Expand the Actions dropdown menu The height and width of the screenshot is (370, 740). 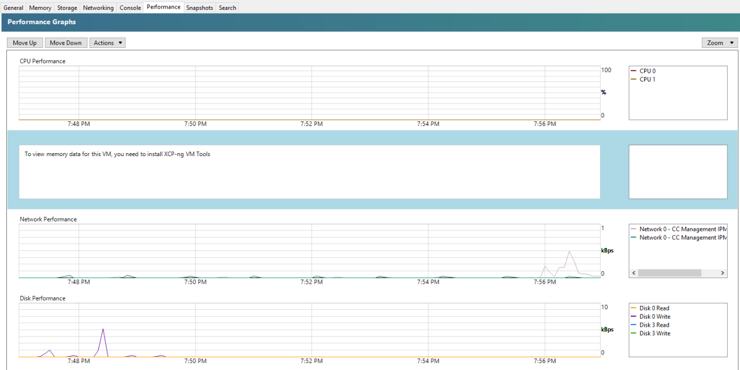pyautogui.click(x=108, y=43)
